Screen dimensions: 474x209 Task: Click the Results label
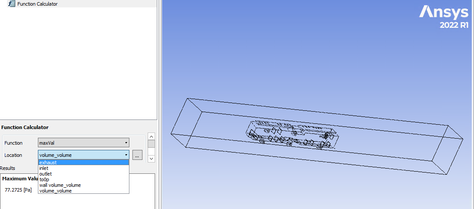click(7, 168)
